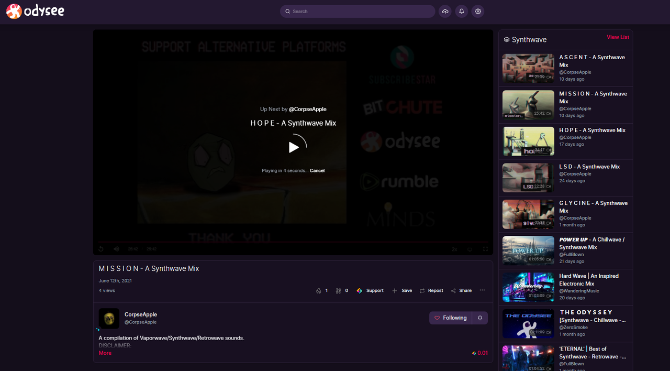Repost the MISSION video
The image size is (670, 371).
[431, 290]
